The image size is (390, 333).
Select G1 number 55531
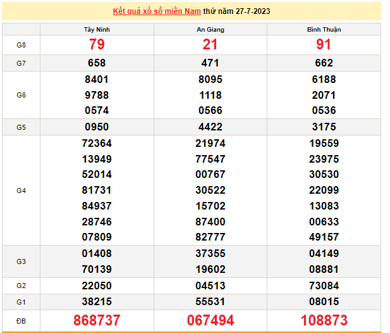pyautogui.click(x=210, y=301)
